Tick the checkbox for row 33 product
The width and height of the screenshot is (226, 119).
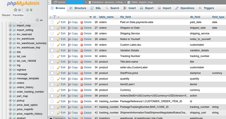(x=52, y=62)
